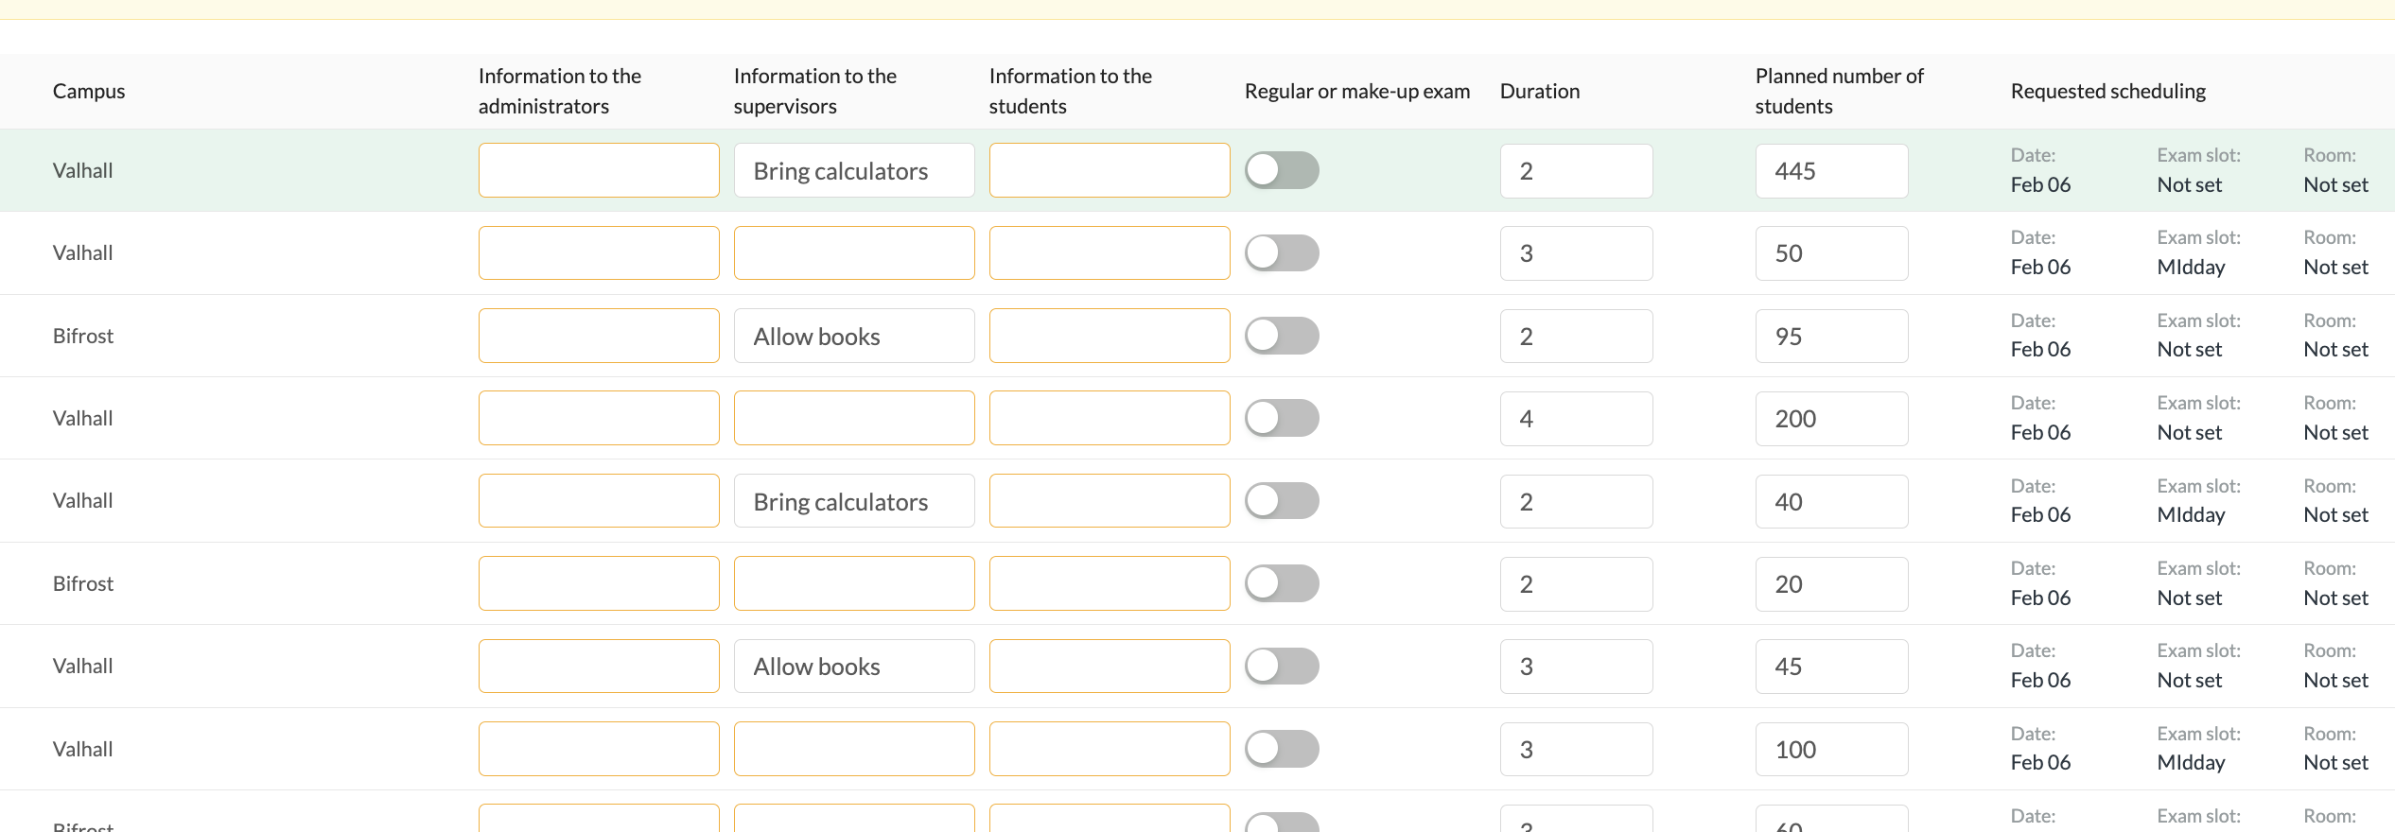Screen dimensions: 2395x832
Task: Click 'Allow books' supervisor field in 45-student row
Action: point(854,666)
